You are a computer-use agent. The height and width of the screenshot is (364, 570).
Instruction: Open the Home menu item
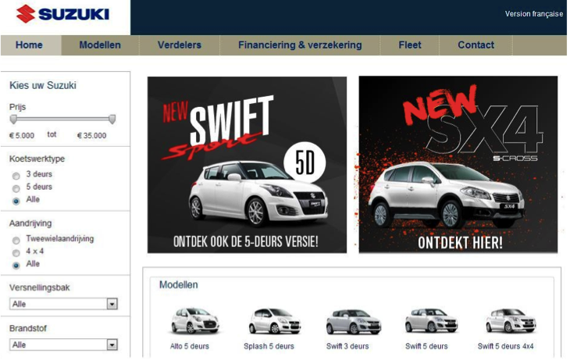pos(29,45)
